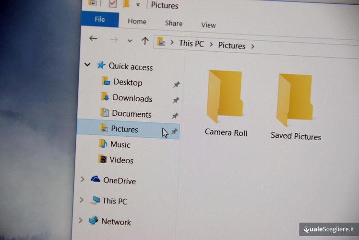Open Downloads from Quick access
This screenshot has width=359, height=240.
tap(132, 98)
